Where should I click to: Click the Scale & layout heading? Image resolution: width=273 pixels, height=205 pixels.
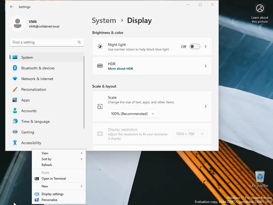coord(104,86)
